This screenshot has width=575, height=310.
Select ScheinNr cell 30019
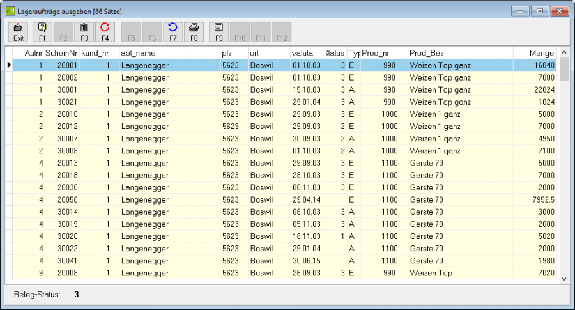[61, 224]
